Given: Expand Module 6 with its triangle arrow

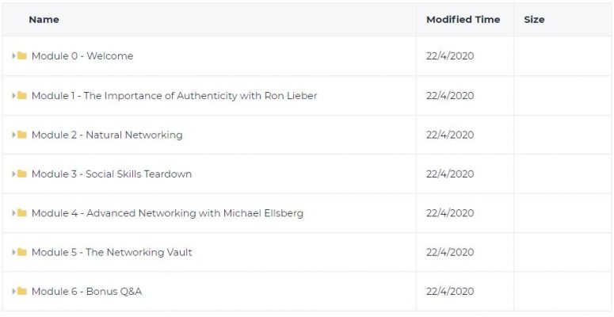Looking at the screenshot, I should pyautogui.click(x=13, y=292).
